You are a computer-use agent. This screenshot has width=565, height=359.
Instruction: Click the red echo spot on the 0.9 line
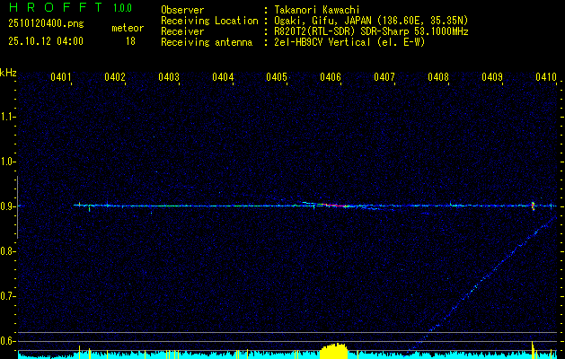pyautogui.click(x=331, y=206)
